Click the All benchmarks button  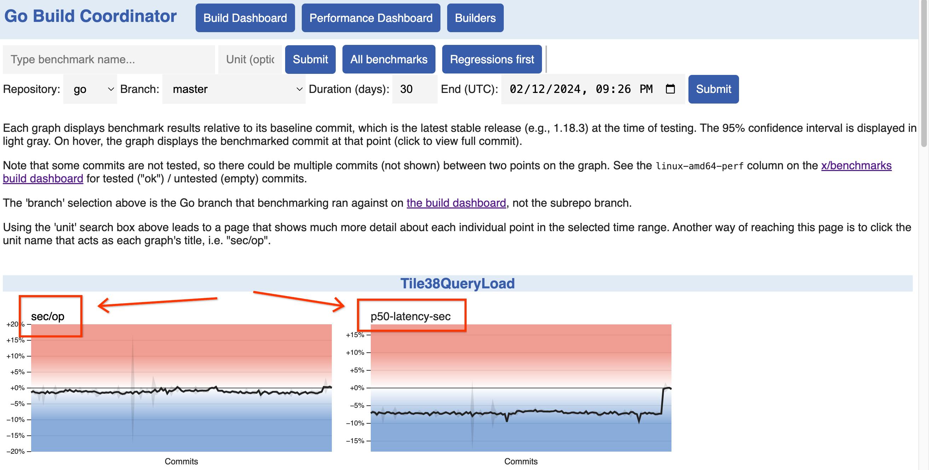[388, 59]
